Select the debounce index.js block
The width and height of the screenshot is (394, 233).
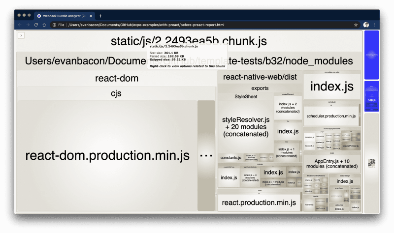[x=339, y=209]
